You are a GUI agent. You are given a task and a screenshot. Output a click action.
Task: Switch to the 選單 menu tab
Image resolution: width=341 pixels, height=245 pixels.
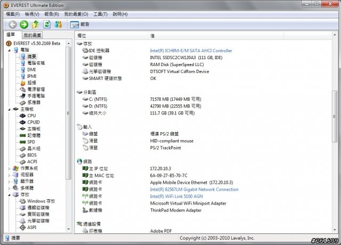pos(11,35)
